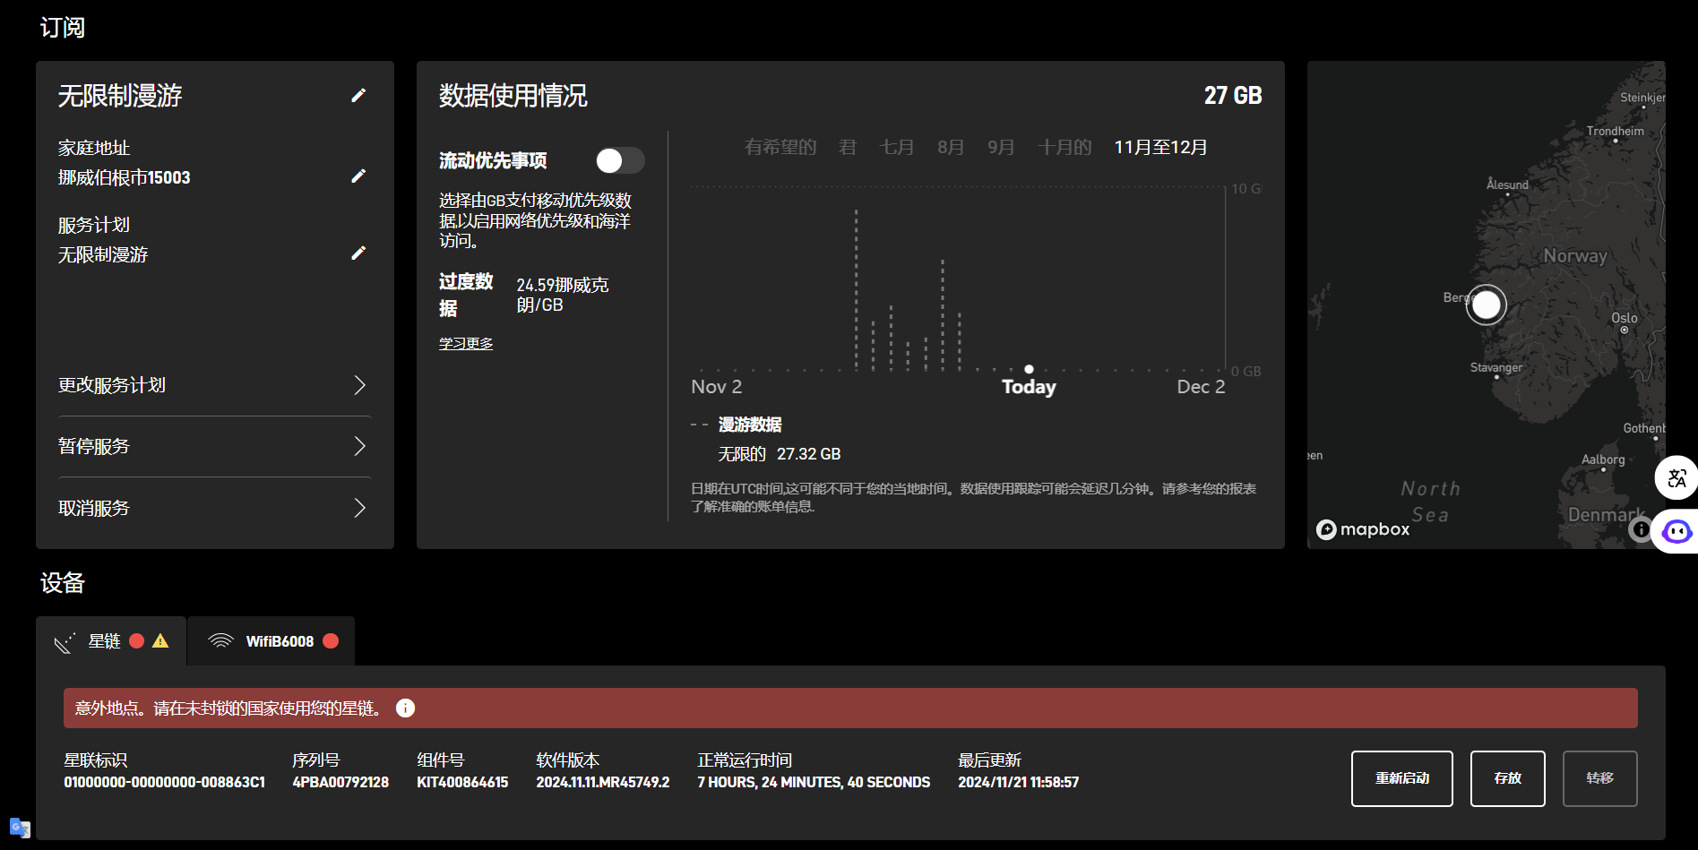Edit the service plan 无限制漫游
Viewport: 1698px width, 850px height.
pyautogui.click(x=358, y=253)
